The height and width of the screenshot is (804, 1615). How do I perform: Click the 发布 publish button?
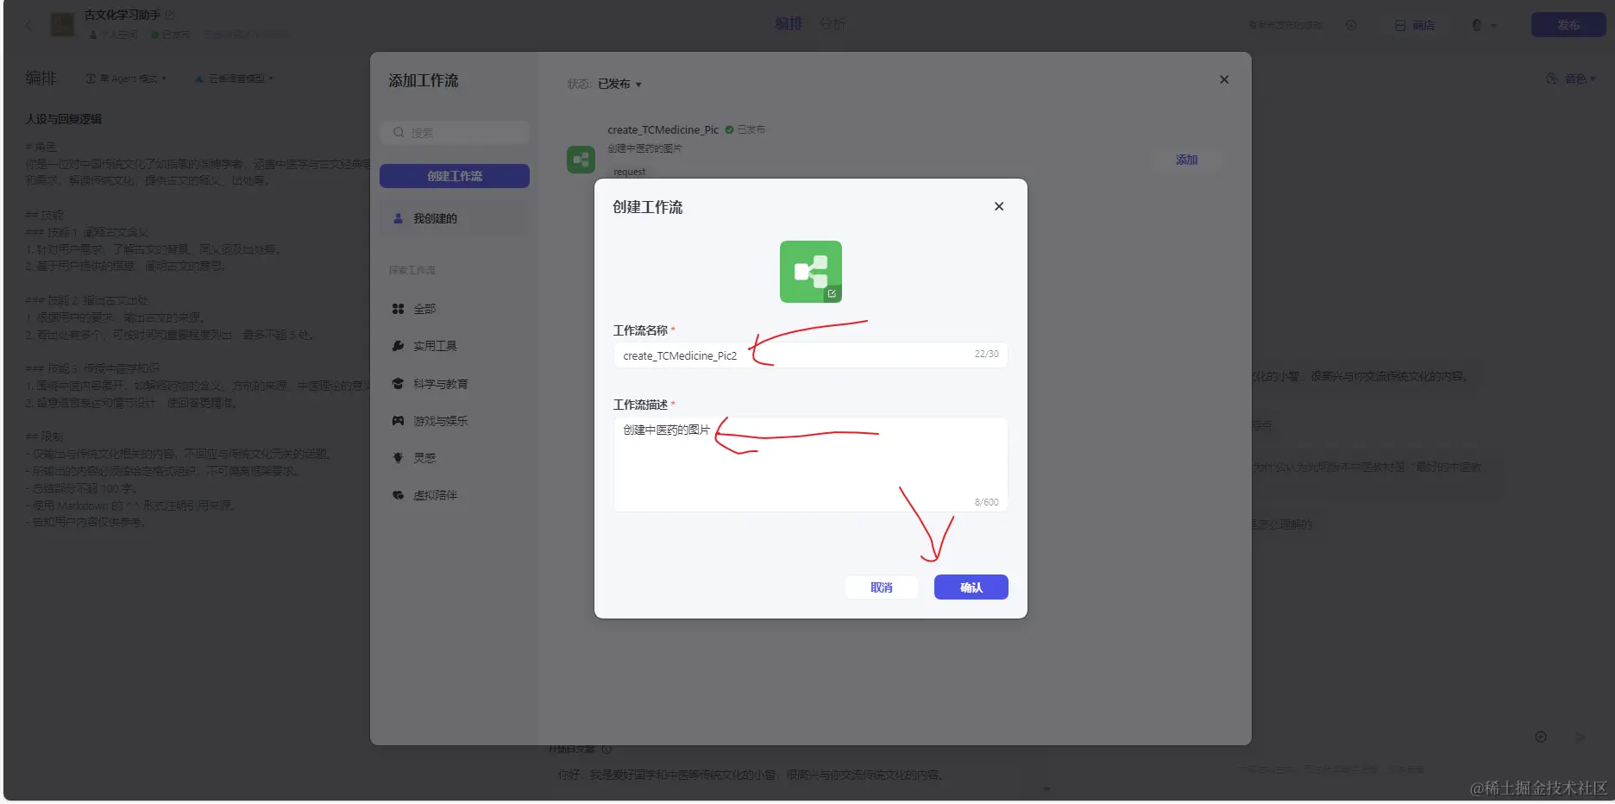click(1568, 25)
